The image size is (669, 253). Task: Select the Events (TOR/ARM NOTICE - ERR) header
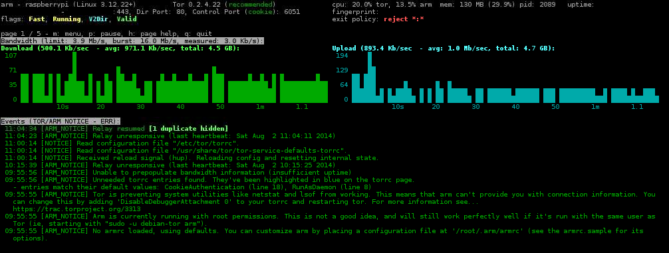click(x=61, y=121)
